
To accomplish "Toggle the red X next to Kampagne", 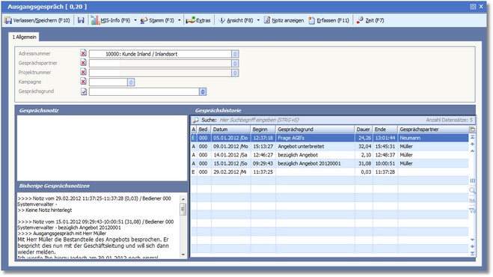I will [x=83, y=82].
